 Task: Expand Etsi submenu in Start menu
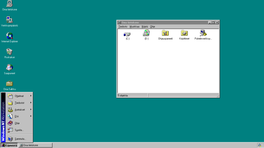[x=19, y=116]
